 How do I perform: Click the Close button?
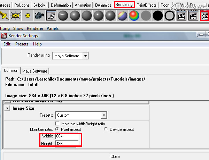[115, 157]
